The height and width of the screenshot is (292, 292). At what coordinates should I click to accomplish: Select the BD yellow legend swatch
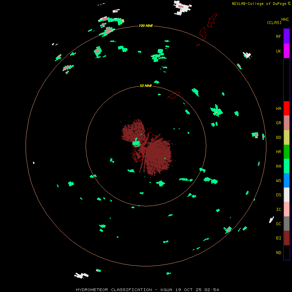pos(286,137)
